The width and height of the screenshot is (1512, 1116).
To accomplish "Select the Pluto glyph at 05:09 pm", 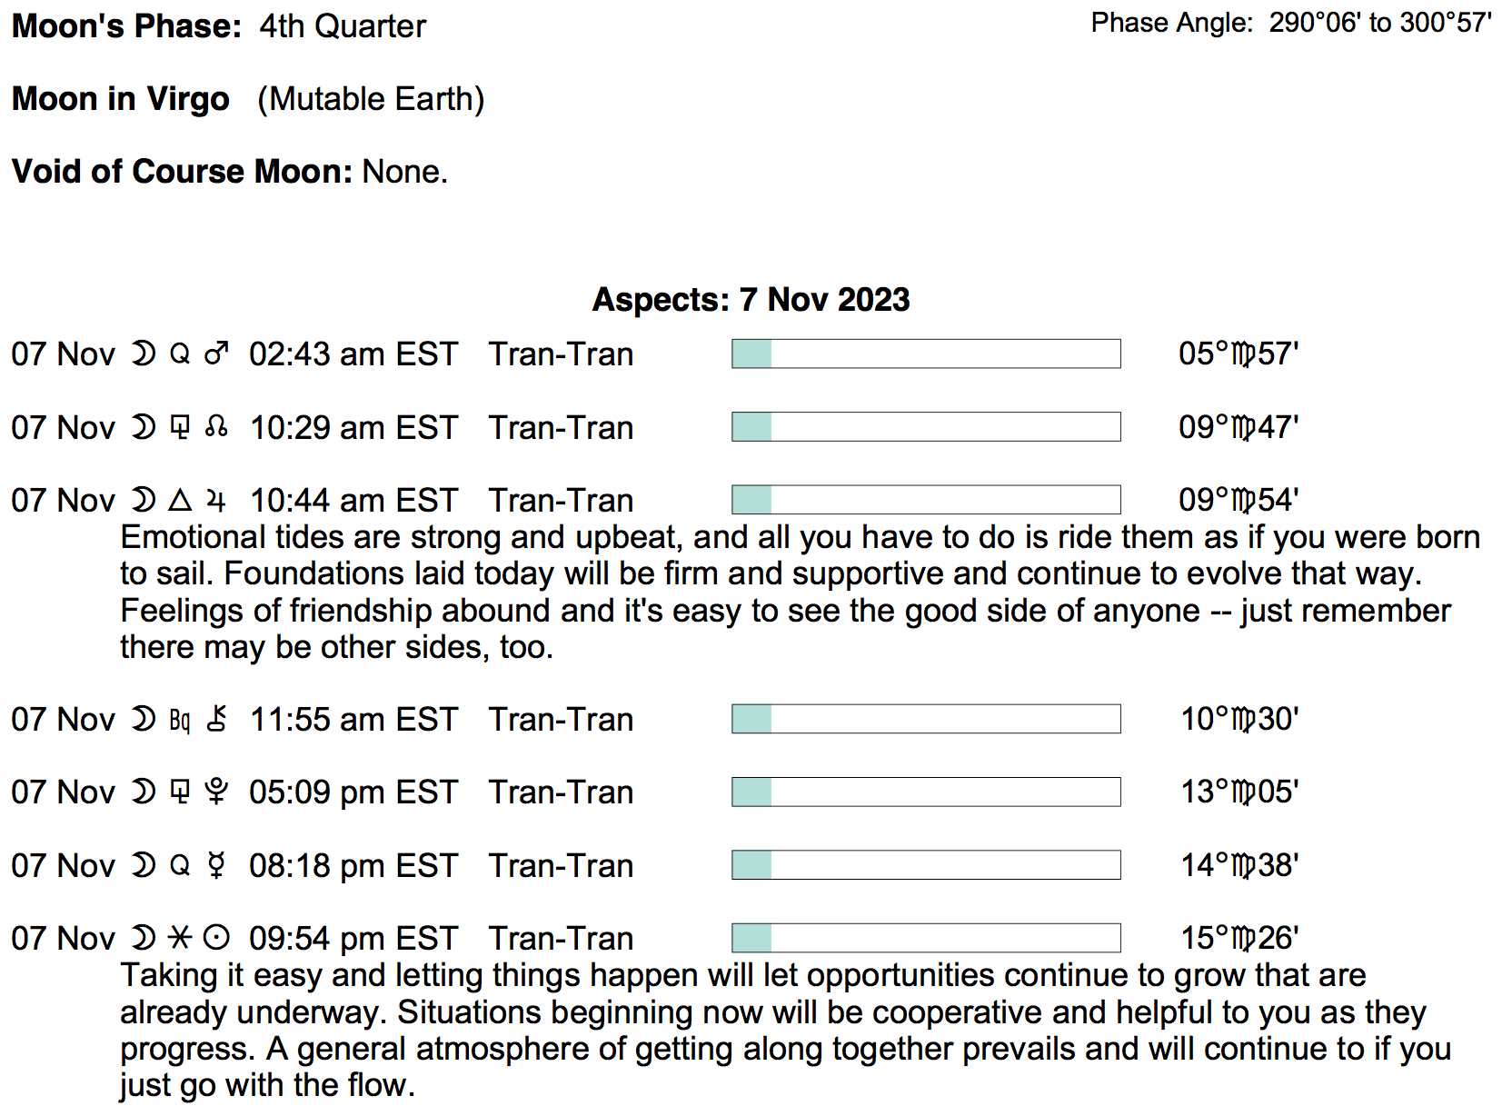I will click(216, 792).
